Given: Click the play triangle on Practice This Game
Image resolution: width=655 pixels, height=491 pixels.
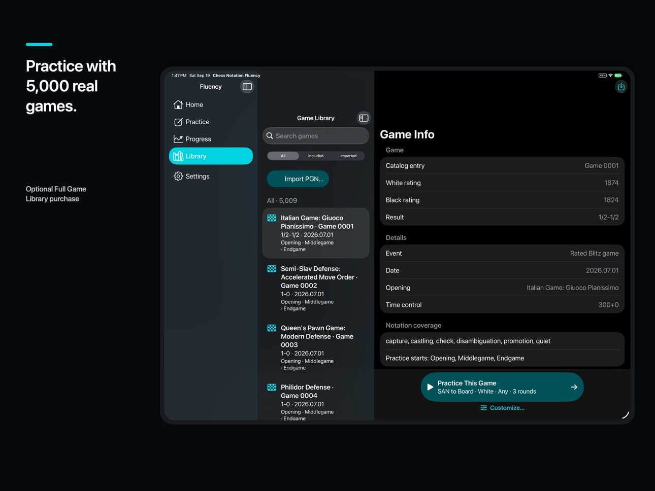Looking at the screenshot, I should click(x=430, y=387).
